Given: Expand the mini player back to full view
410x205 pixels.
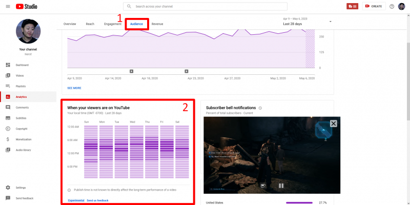Looking at the screenshot, I should pos(263,186).
